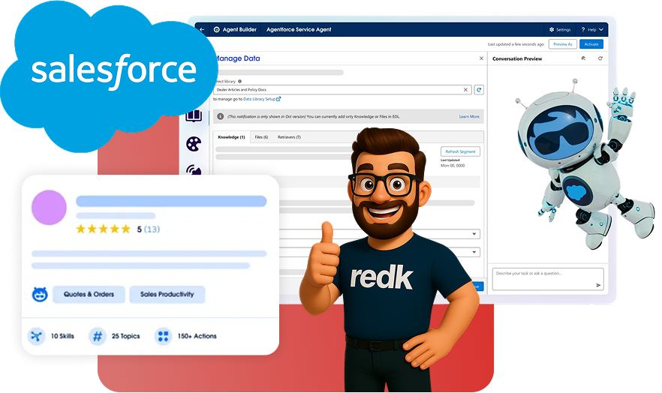Screen dimensions: 662x393
Task: Refresh the library list
Action: [x=479, y=90]
